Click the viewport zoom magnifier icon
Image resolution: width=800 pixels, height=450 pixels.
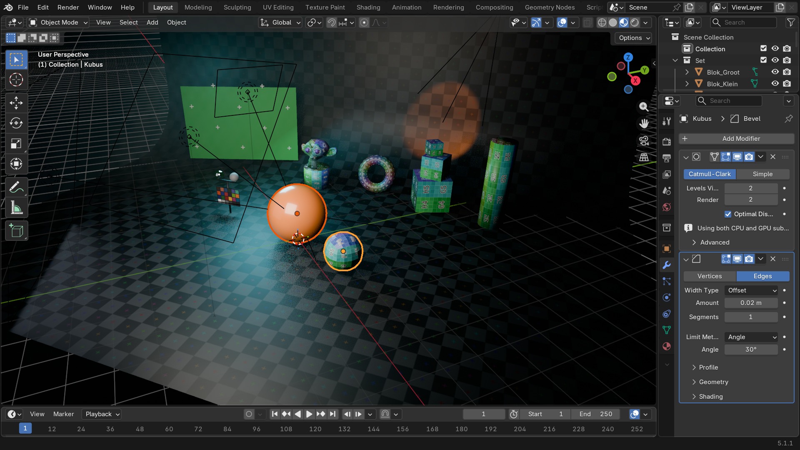pos(644,107)
